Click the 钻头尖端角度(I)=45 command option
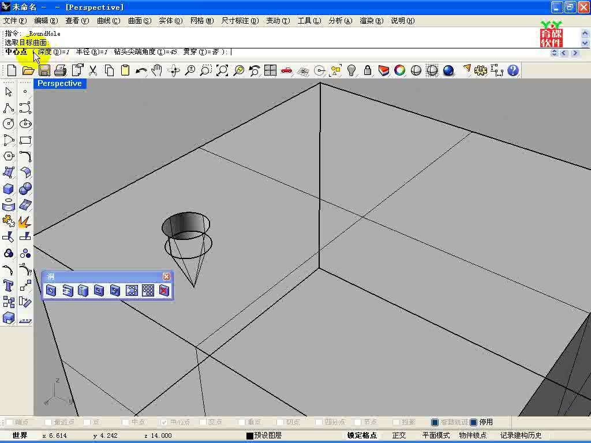 [x=145, y=52]
